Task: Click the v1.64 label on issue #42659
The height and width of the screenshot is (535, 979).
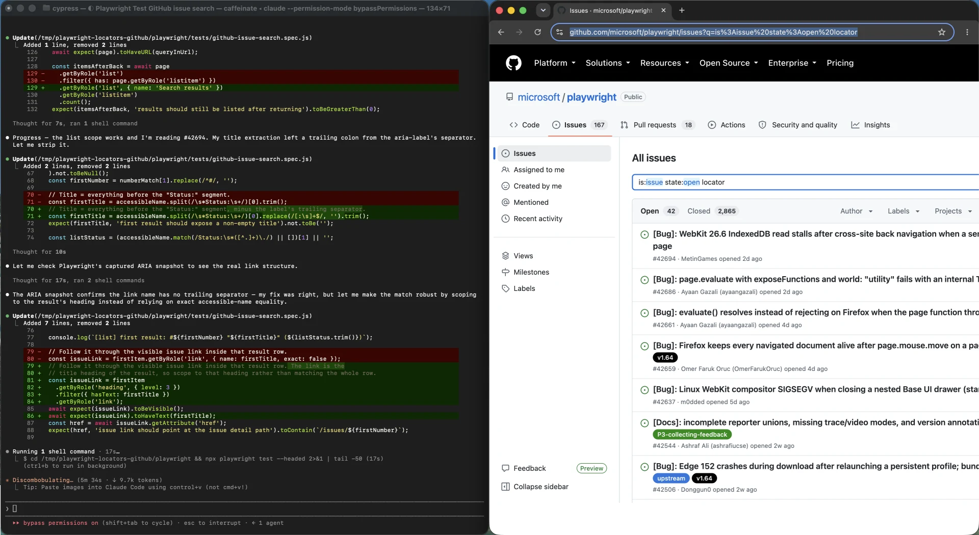Action: (x=665, y=358)
